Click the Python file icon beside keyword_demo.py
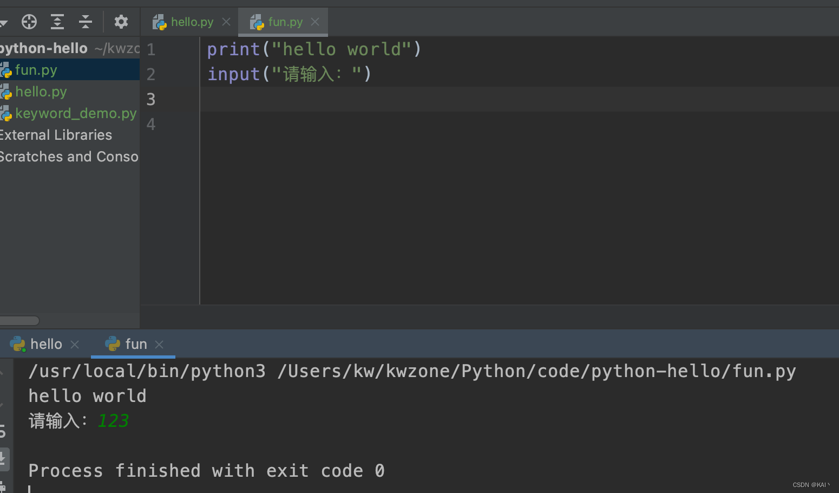Viewport: 839px width, 493px height. [x=6, y=114]
